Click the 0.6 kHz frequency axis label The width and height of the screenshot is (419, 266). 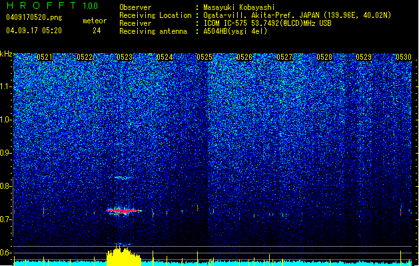coord(6,253)
